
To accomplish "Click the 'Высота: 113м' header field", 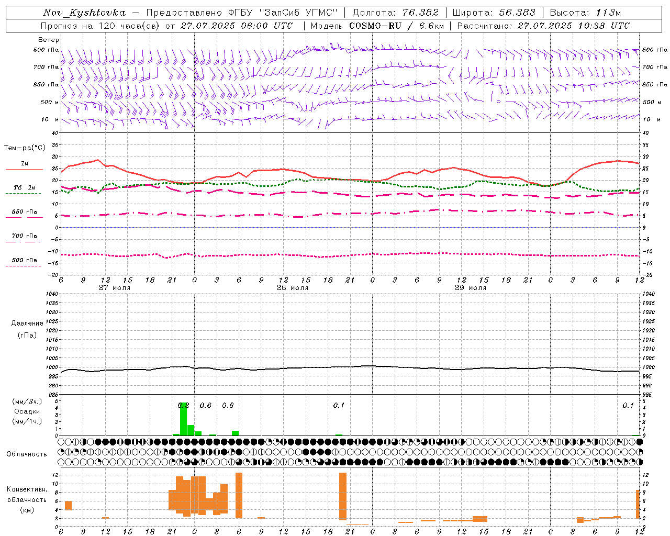I will point(585,13).
